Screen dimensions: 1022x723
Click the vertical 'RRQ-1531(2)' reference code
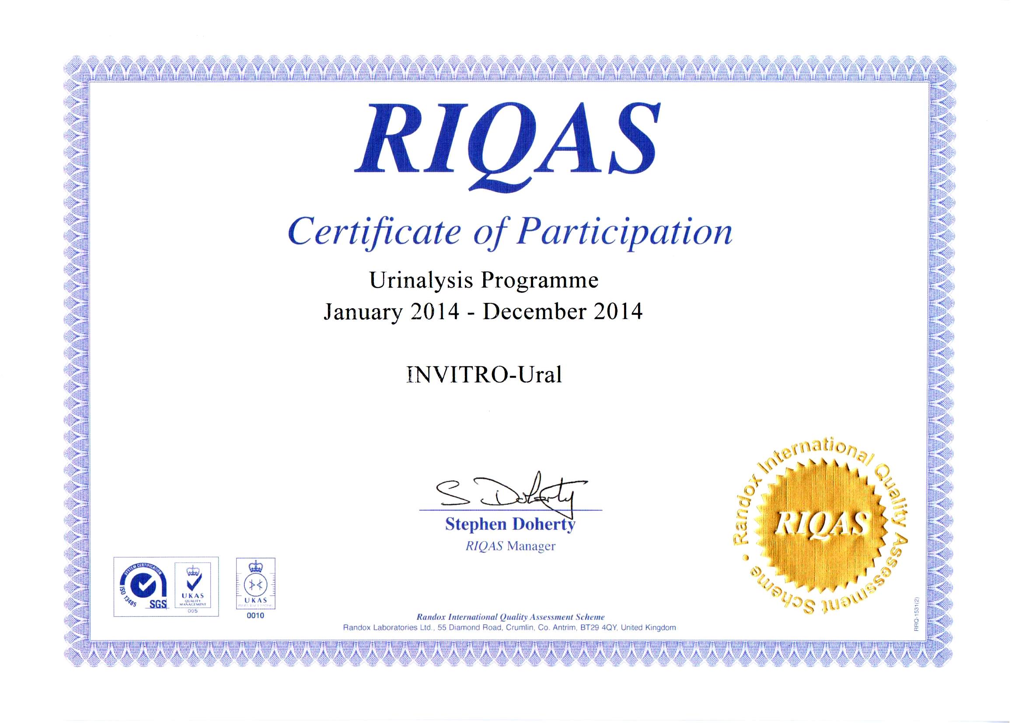pyautogui.click(x=916, y=614)
